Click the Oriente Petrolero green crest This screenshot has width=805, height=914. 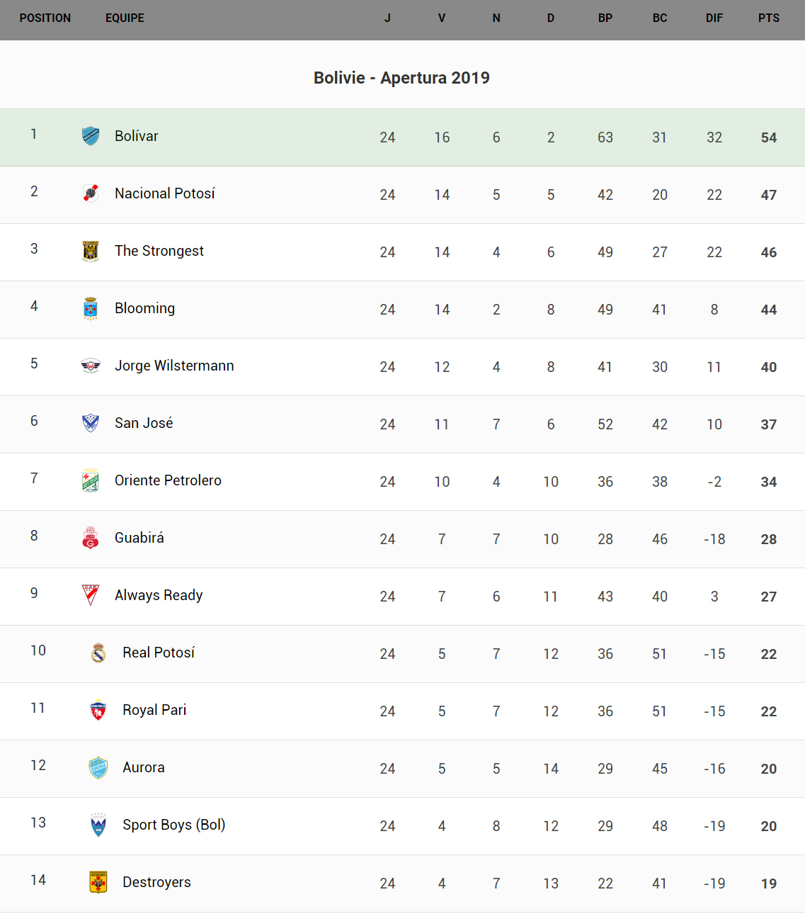coord(91,480)
